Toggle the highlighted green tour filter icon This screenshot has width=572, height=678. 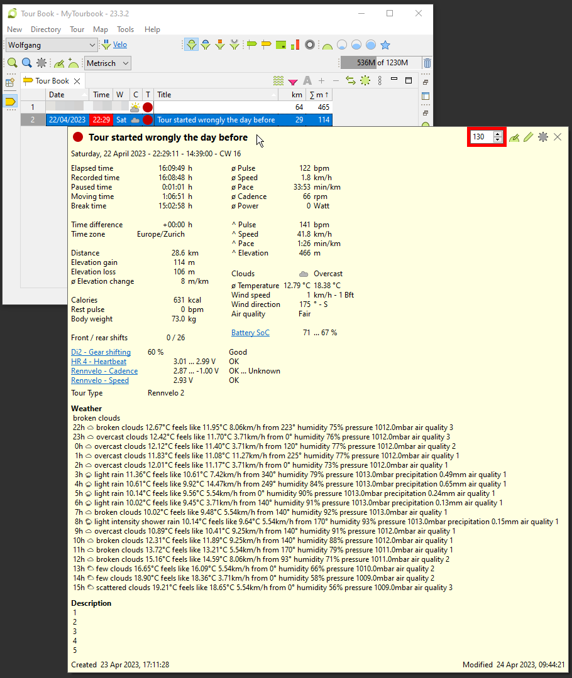191,45
